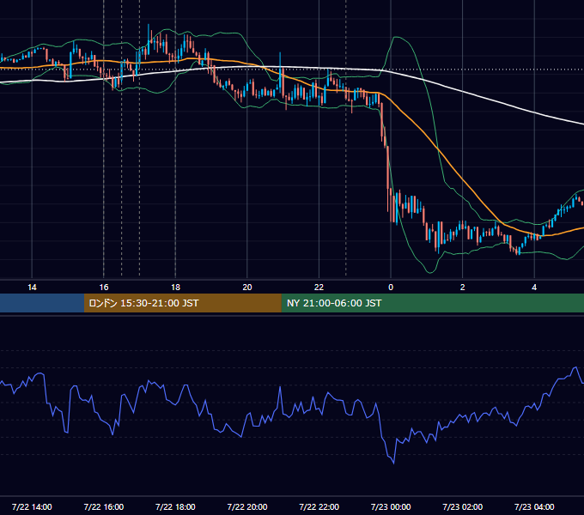This screenshot has height=515, width=584.
Task: Click the 0 hour label on the price chart axis
Action: [x=391, y=288]
